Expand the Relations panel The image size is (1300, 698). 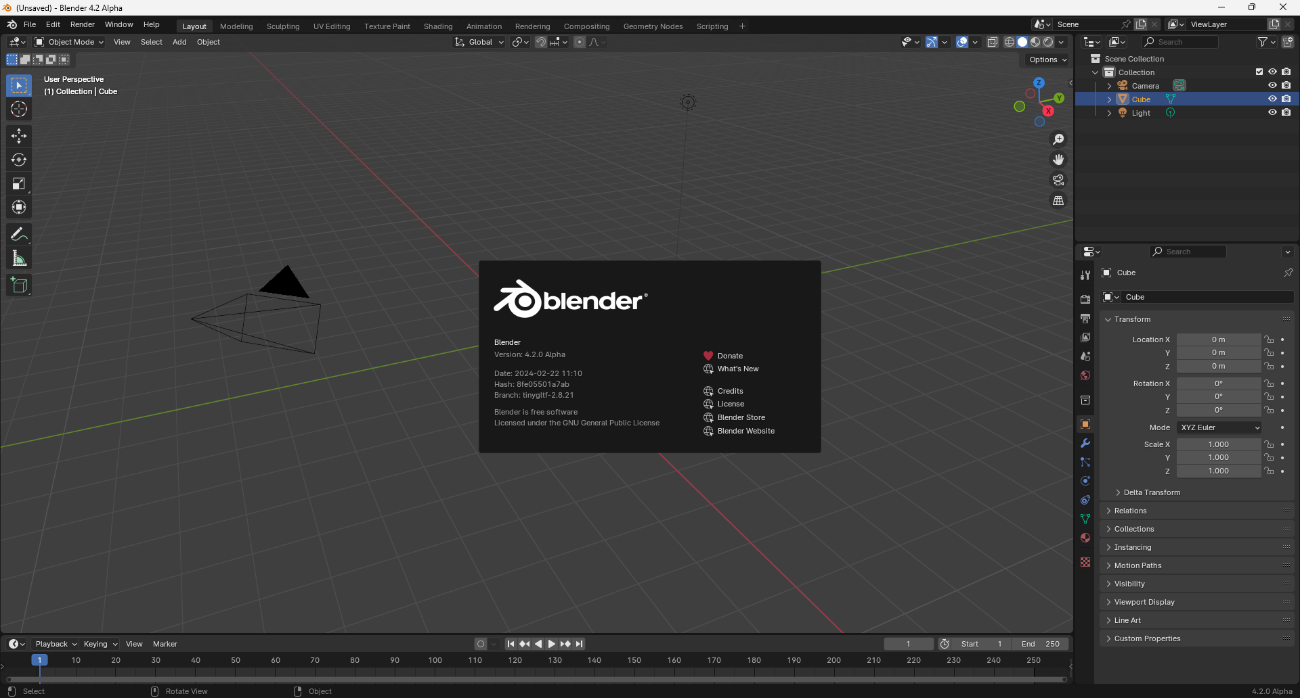coord(1197,511)
